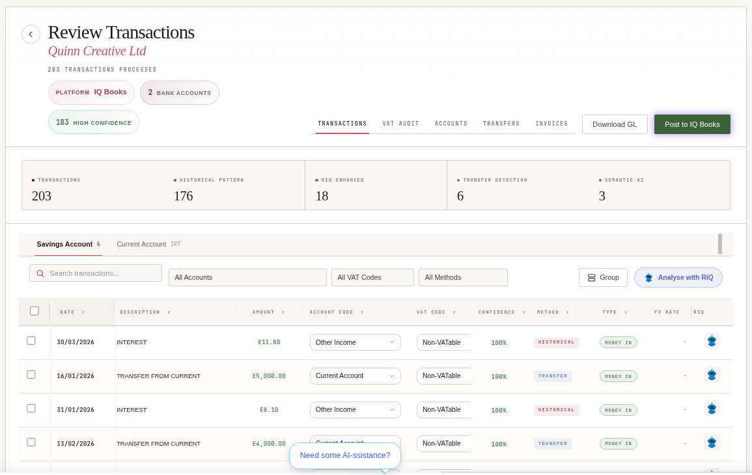Viewport: 752px width, 475px height.
Task: Tick the select-all header checkbox
Action: [35, 311]
